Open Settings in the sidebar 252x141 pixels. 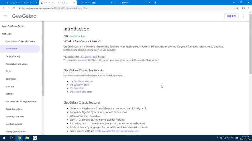(9, 94)
